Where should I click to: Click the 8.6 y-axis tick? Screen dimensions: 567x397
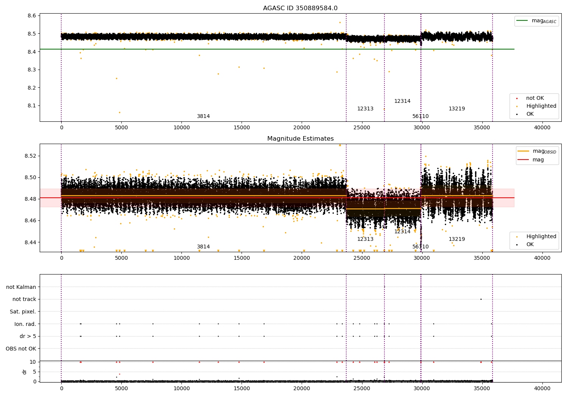pyautogui.click(x=32, y=16)
